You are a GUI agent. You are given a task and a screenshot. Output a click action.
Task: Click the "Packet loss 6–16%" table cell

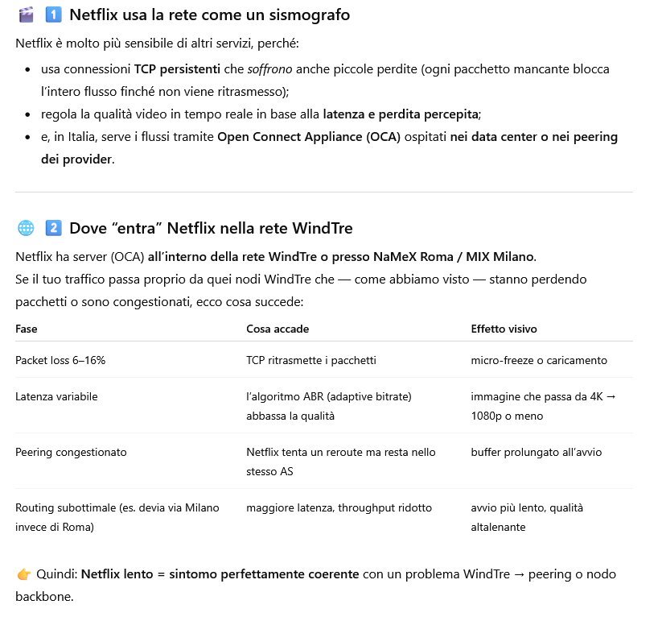pyautogui.click(x=60, y=360)
